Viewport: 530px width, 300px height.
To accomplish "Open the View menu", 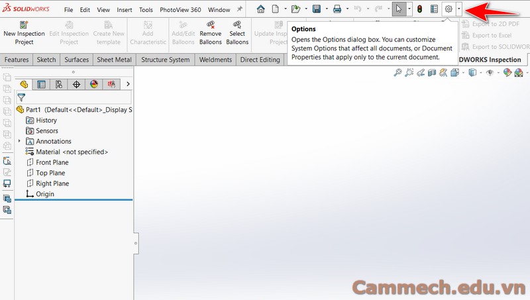I will tap(103, 10).
